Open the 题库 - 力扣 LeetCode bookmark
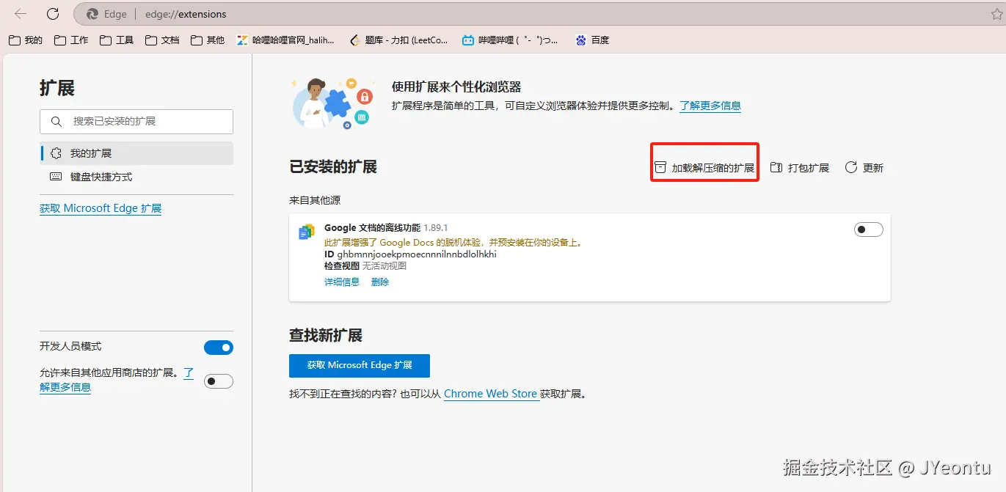The height and width of the screenshot is (492, 1006). (x=399, y=40)
